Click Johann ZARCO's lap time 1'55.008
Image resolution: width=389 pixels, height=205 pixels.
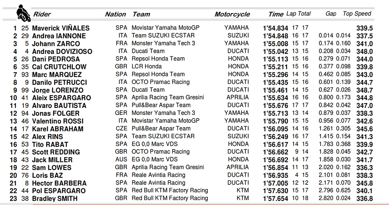[x=276, y=43]
